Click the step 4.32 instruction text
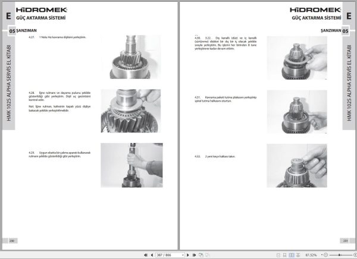Viewport: 357px width, 259px height. (215, 156)
